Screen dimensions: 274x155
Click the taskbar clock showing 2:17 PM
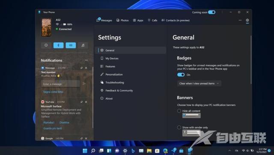[261, 151]
